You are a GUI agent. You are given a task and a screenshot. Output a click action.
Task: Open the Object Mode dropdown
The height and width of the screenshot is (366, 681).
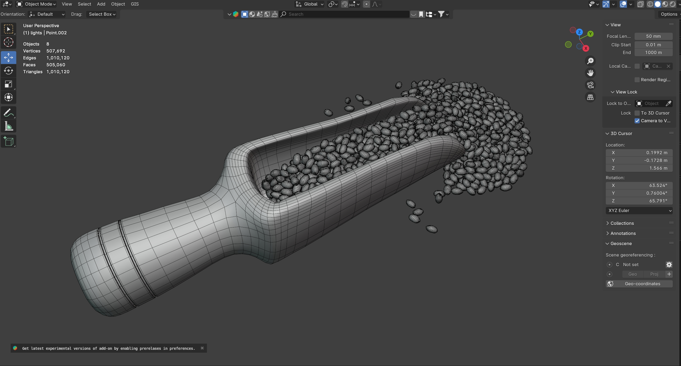[36, 4]
